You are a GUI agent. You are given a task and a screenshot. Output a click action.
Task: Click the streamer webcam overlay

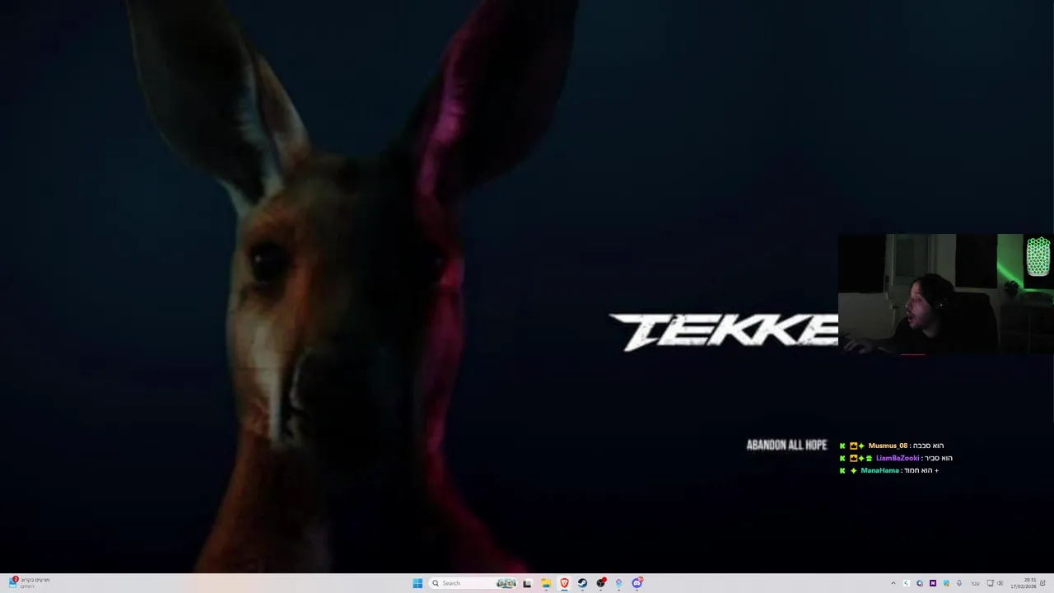point(946,294)
